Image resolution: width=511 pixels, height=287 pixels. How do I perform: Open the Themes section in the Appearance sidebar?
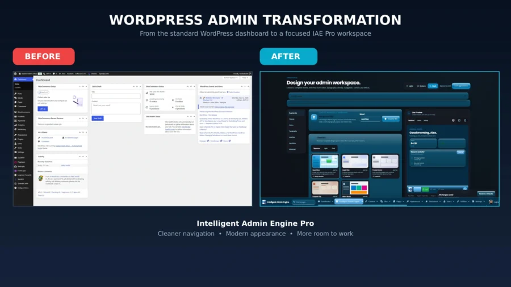(292, 119)
